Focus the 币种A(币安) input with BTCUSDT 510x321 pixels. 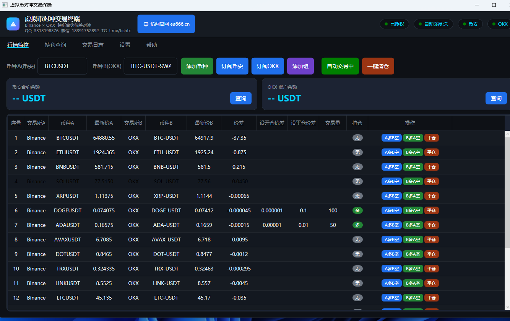pos(62,66)
